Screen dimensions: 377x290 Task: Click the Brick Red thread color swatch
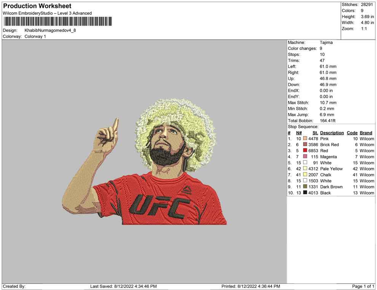[305, 144]
